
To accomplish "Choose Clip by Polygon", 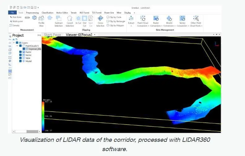I will click(115, 25).
